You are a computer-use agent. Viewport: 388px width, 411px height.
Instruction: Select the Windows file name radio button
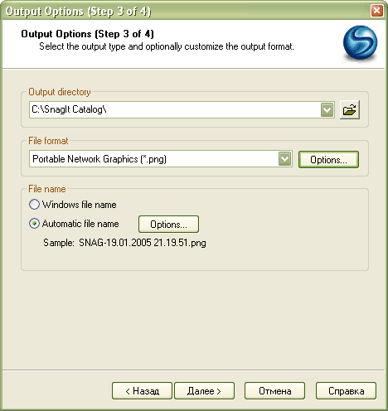point(34,205)
